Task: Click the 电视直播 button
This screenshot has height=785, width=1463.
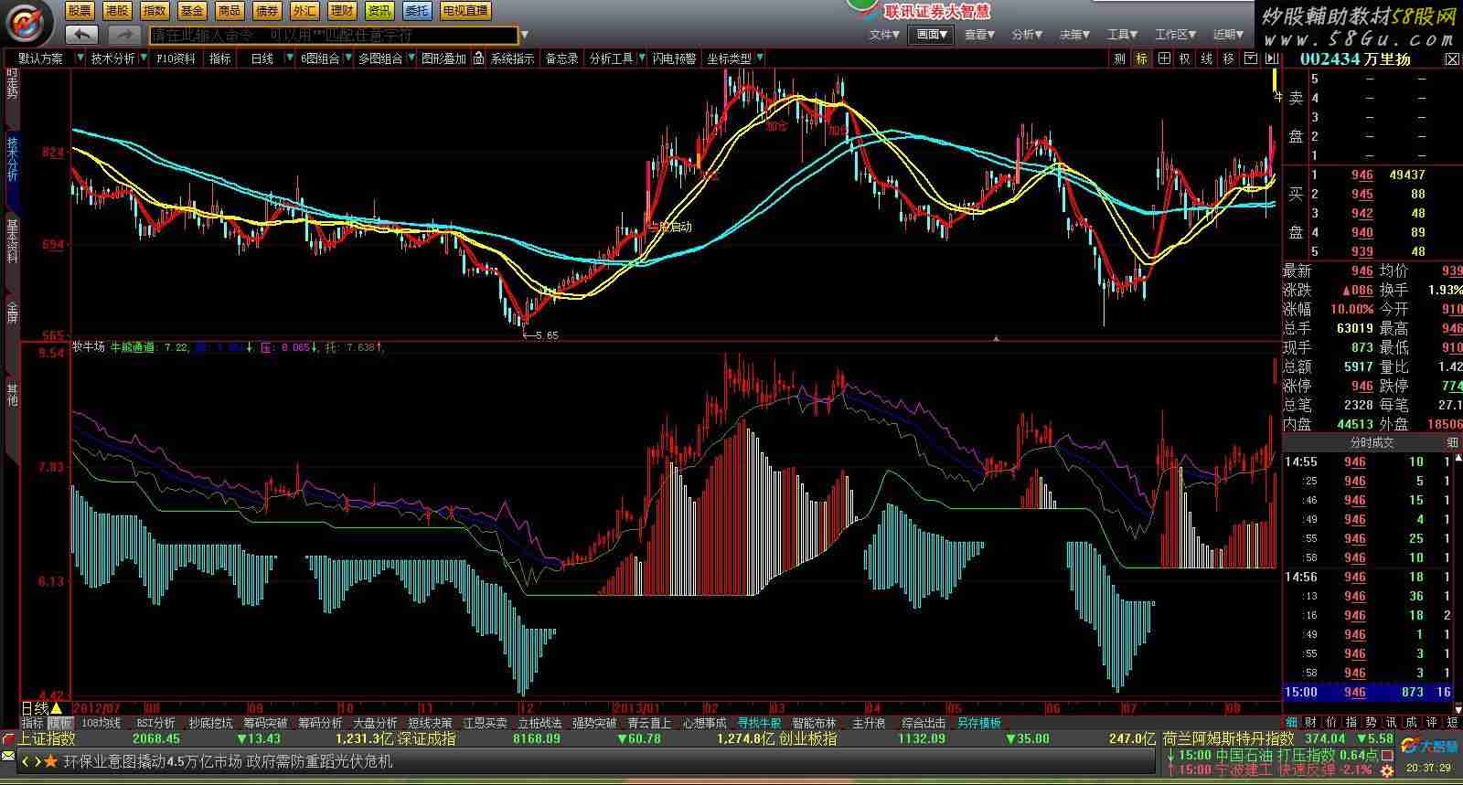Action: coord(465,11)
